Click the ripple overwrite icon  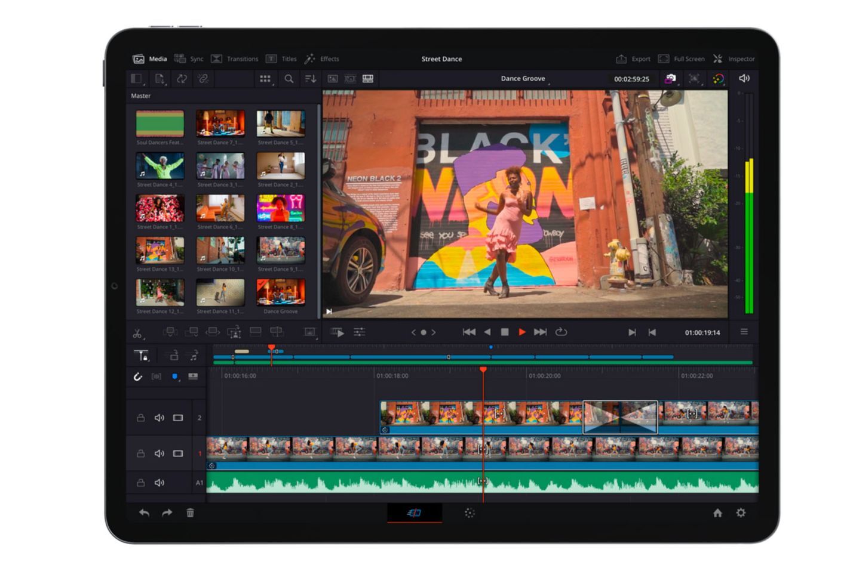pyautogui.click(x=213, y=332)
